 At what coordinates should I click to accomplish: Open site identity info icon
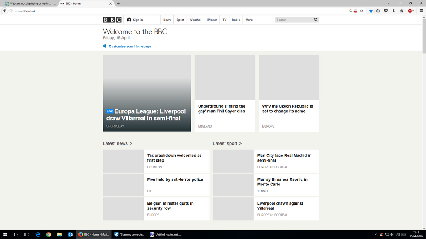(x=11, y=11)
